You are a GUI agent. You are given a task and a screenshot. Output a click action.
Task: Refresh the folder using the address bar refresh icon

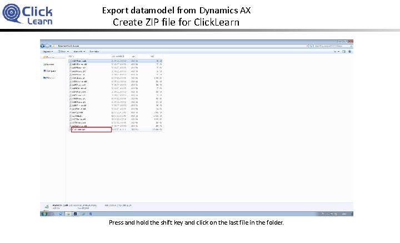point(311,46)
